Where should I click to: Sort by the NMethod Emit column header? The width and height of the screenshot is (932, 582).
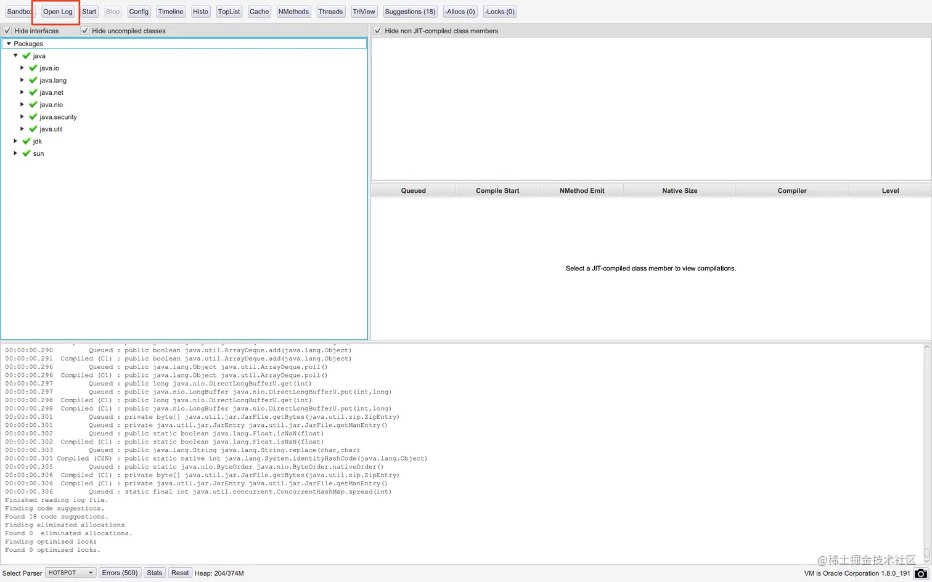point(582,191)
